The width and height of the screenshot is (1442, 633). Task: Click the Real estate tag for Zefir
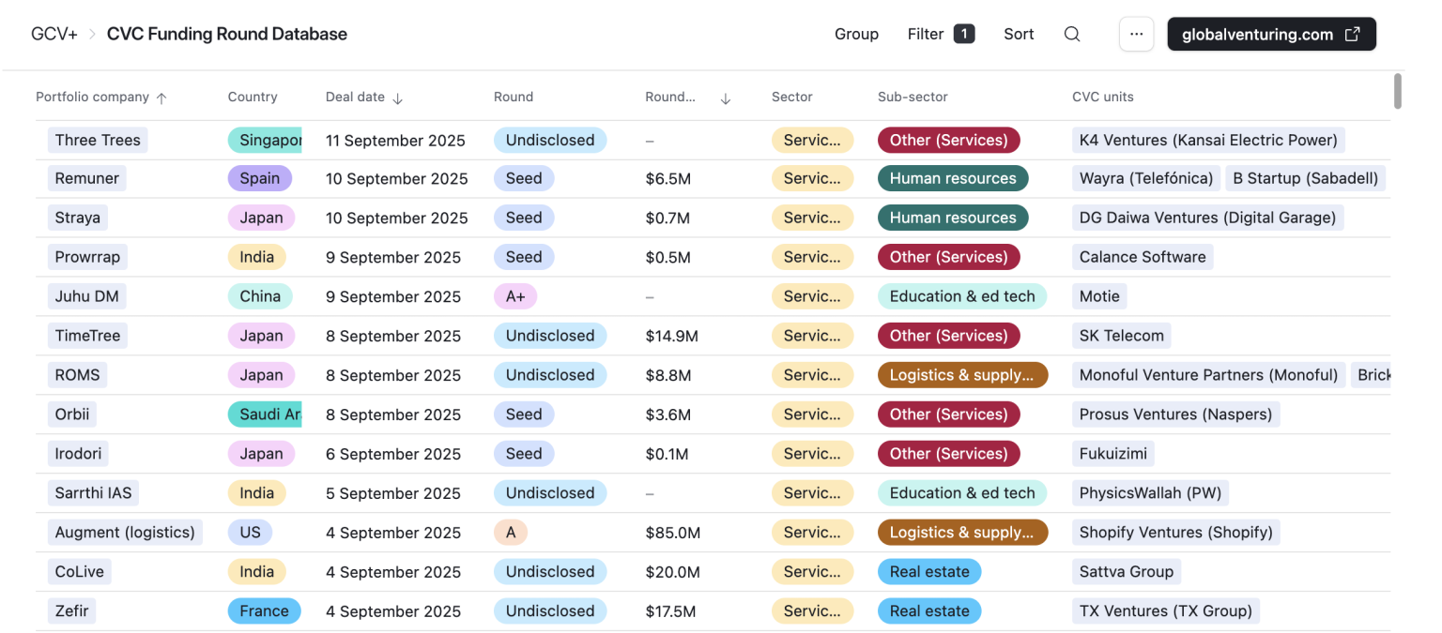pyautogui.click(x=928, y=611)
